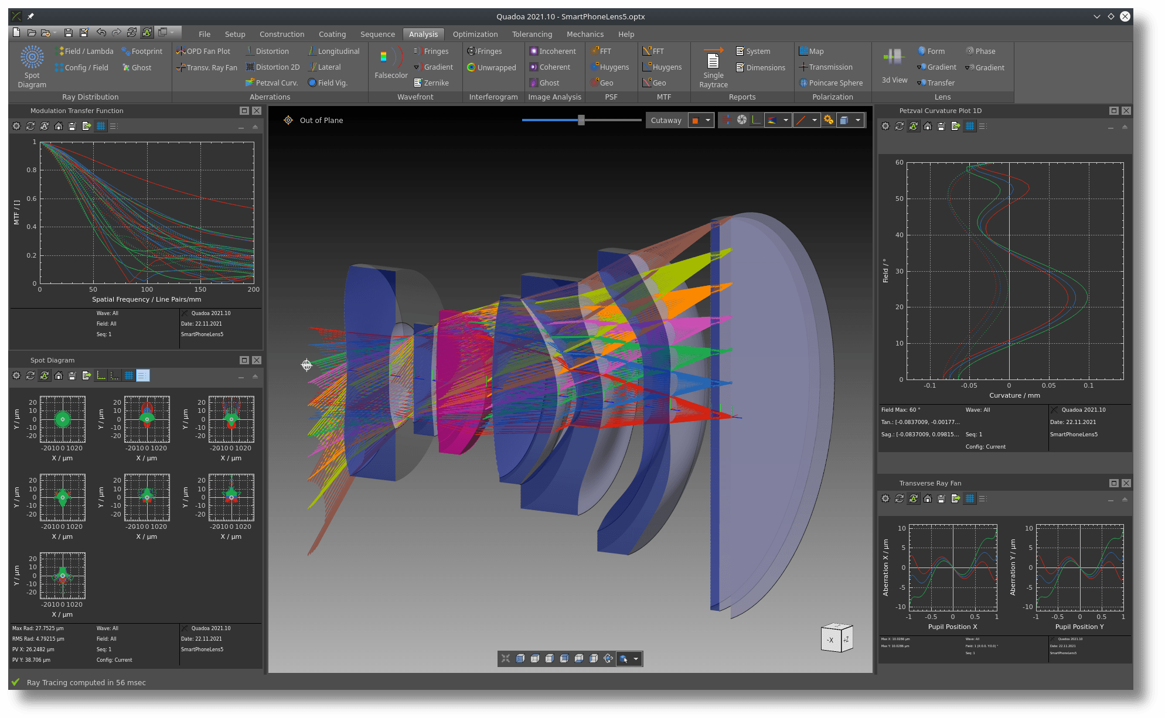
Task: Open the Petzval Curvature analysis
Action: [x=271, y=83]
